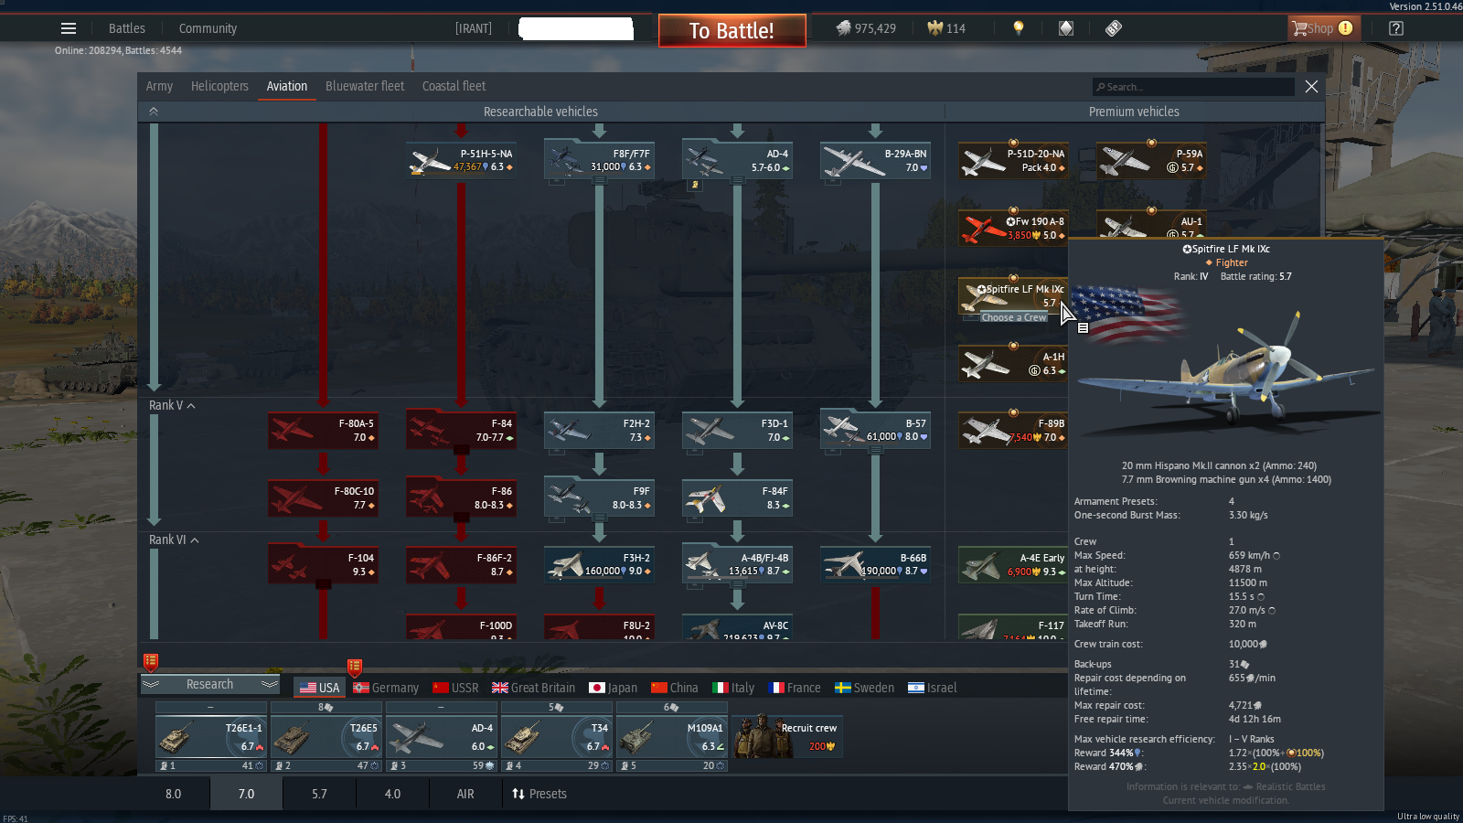This screenshot has height=823, width=1463.
Task: Switch to the Helicopters tab
Action: pos(219,86)
